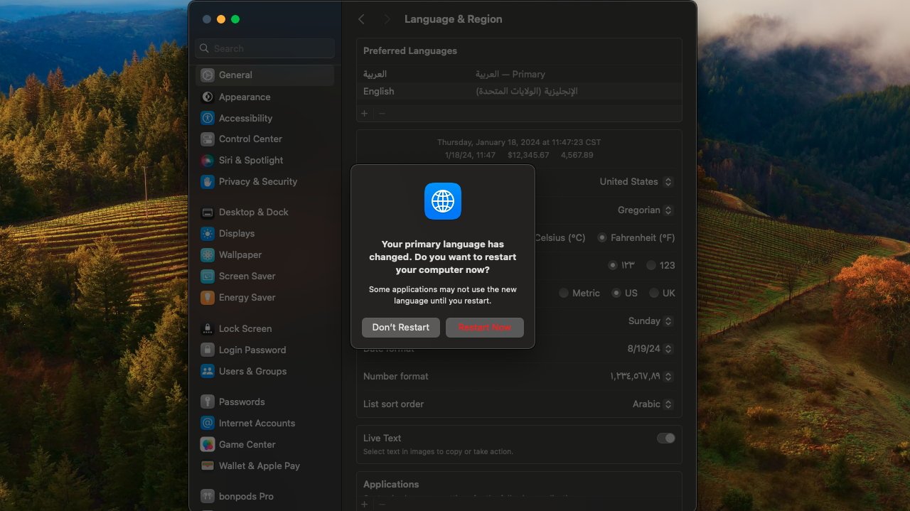Viewport: 910px width, 511px height.
Task: Choose the UK measurement radio button
Action: point(654,293)
